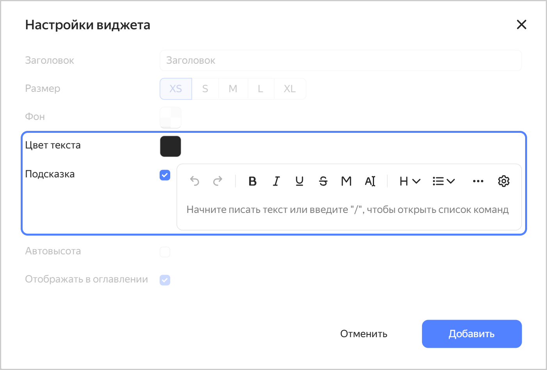Apply underline formatting in the text editor
Viewport: 547px width, 370px height.
[299, 181]
